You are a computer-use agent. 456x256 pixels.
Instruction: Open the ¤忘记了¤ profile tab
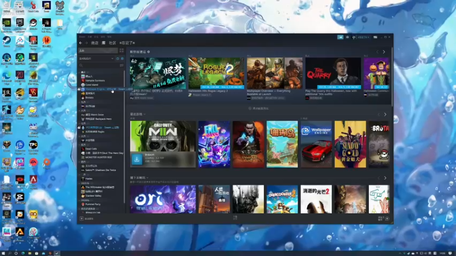click(x=127, y=43)
